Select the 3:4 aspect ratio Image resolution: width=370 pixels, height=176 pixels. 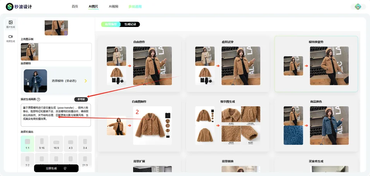point(85,144)
